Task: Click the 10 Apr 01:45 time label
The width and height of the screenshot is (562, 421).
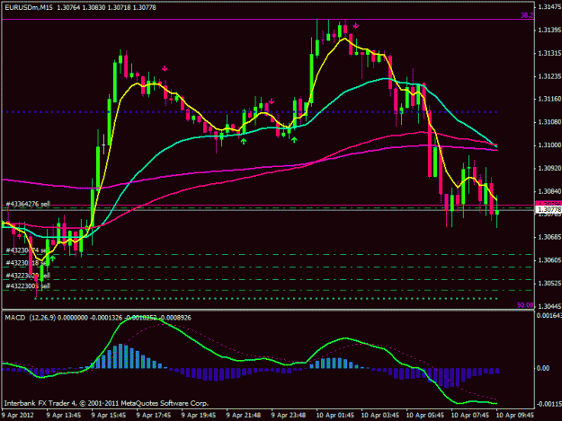Action: [x=335, y=416]
